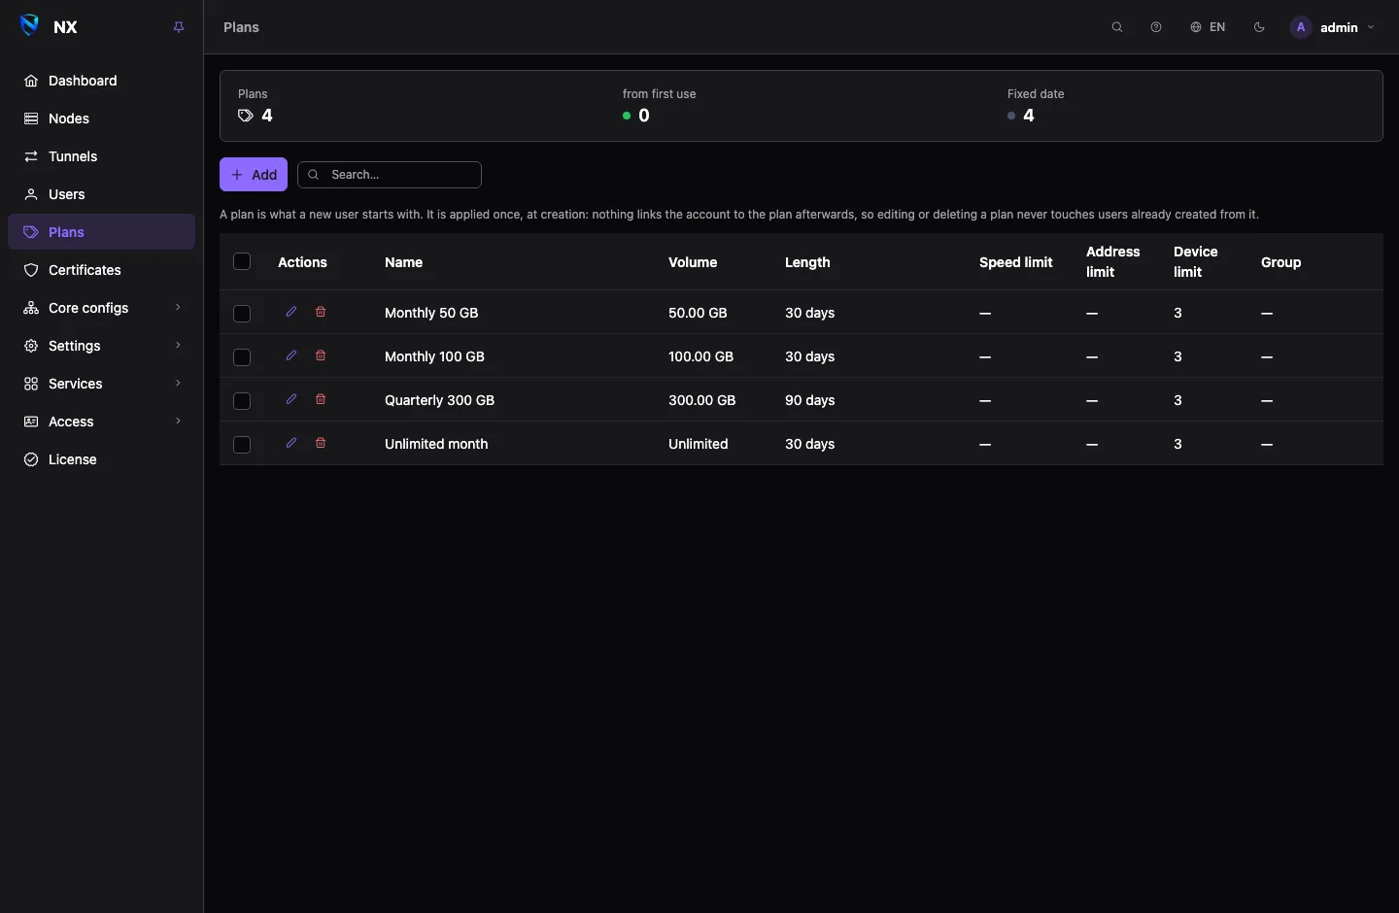Click the Add plan button
The height and width of the screenshot is (913, 1399).
pyautogui.click(x=254, y=175)
